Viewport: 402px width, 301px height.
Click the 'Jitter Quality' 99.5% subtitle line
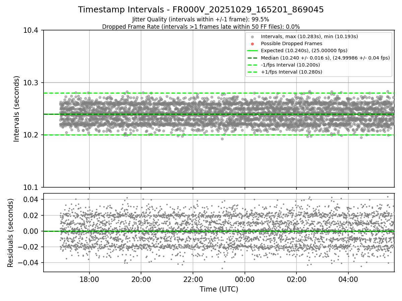[x=201, y=19]
